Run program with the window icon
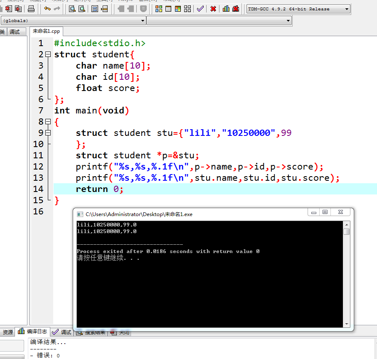 [168, 9]
